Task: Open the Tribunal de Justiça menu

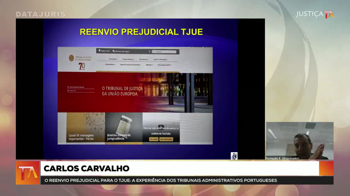Action: click(127, 59)
